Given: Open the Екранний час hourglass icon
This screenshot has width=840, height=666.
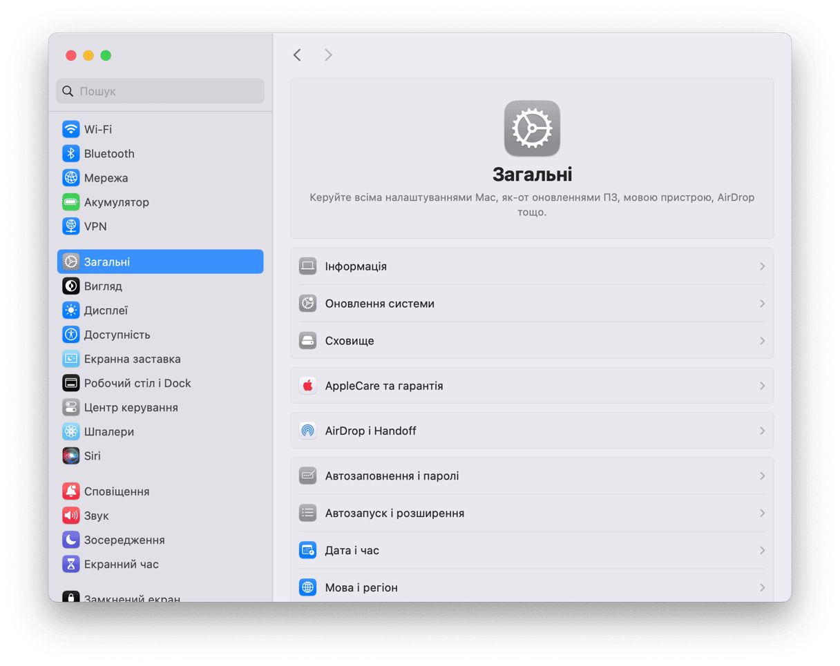Looking at the screenshot, I should click(70, 565).
